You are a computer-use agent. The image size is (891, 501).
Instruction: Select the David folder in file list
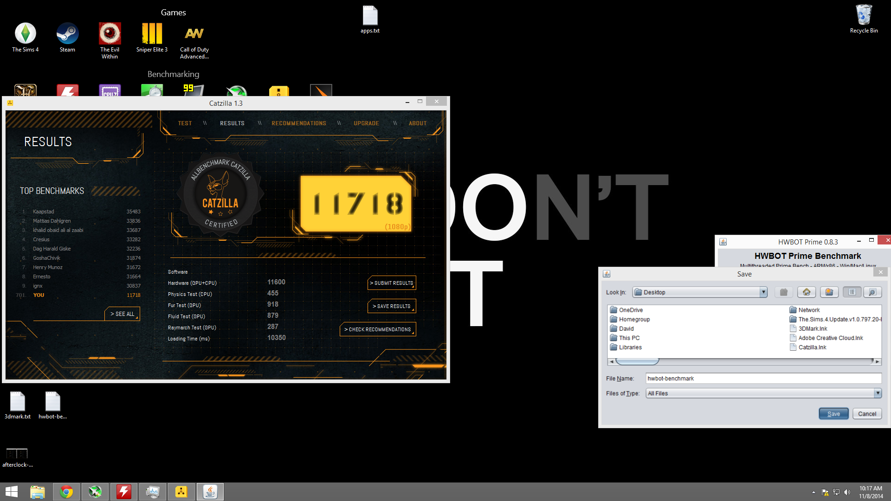pyautogui.click(x=622, y=328)
